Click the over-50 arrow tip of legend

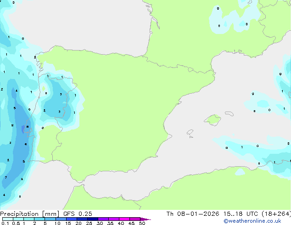pyautogui.click(x=145, y=219)
